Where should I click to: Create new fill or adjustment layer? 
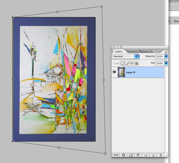[x=138, y=155]
